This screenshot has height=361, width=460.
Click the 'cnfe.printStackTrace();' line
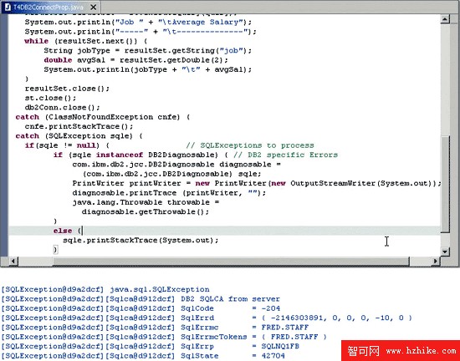coord(79,126)
